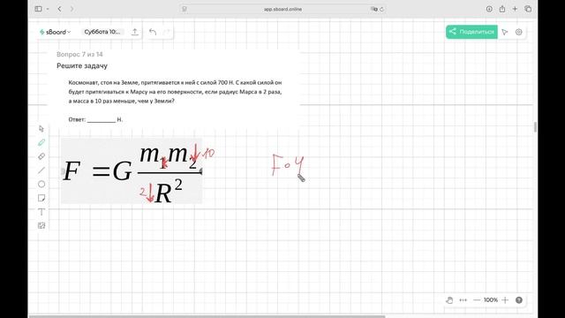Show the tab overview

[x=528, y=9]
